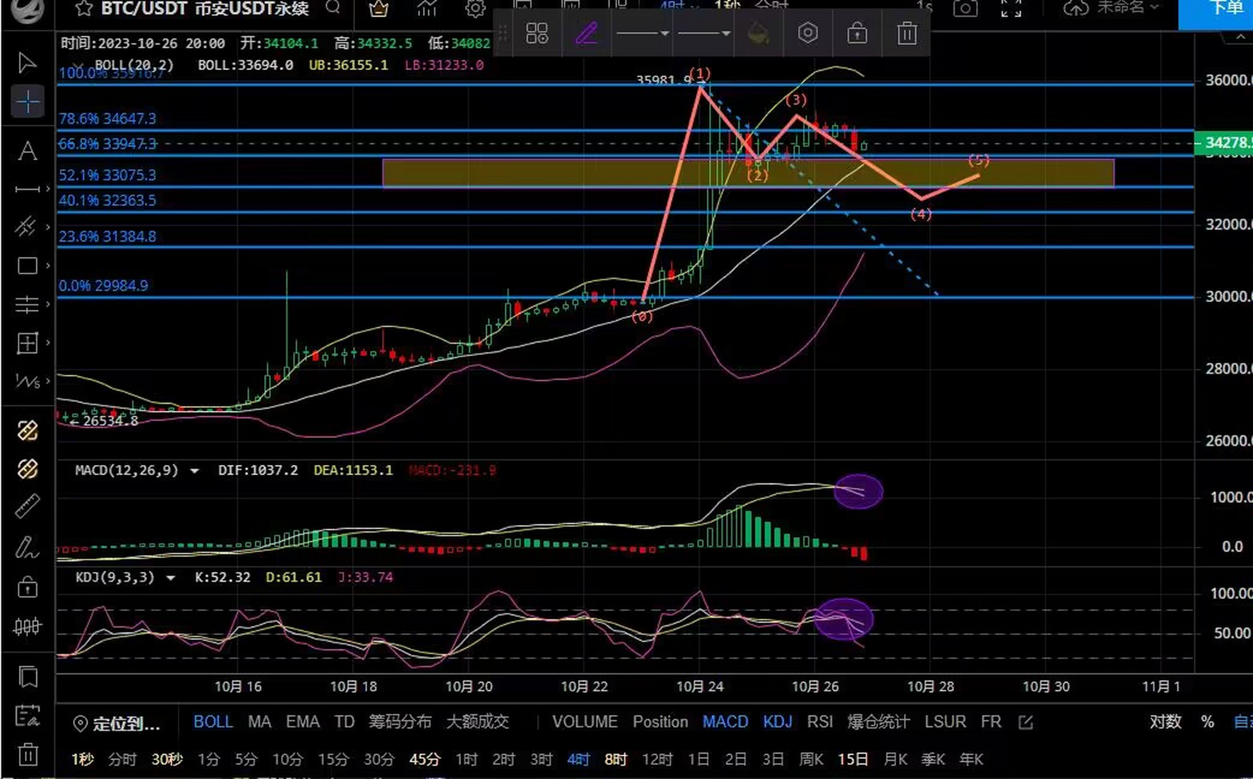
Task: Select the crosshair cursor tool
Action: tap(27, 102)
